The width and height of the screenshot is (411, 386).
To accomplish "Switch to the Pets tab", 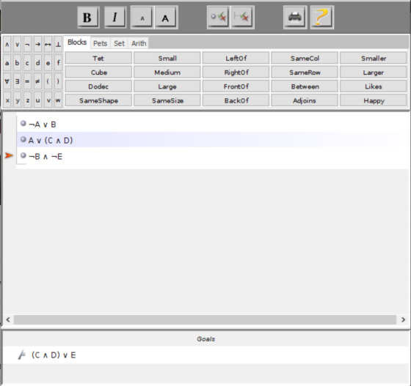I will point(100,43).
